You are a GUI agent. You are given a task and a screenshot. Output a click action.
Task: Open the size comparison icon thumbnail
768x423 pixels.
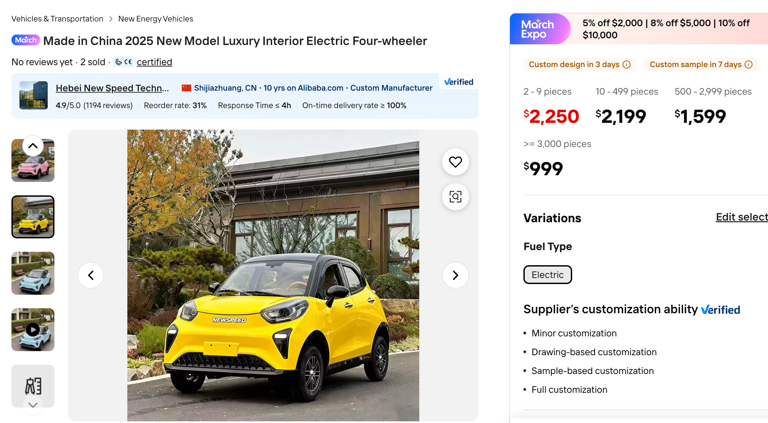[x=33, y=385]
